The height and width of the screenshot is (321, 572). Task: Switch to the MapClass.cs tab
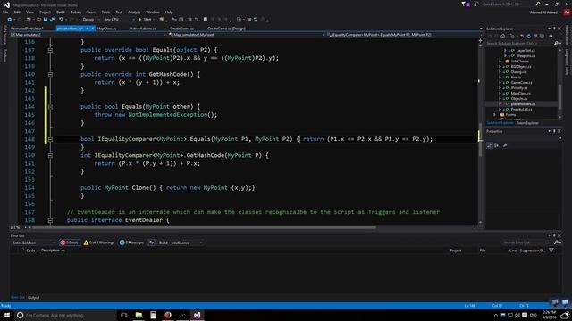(106, 29)
